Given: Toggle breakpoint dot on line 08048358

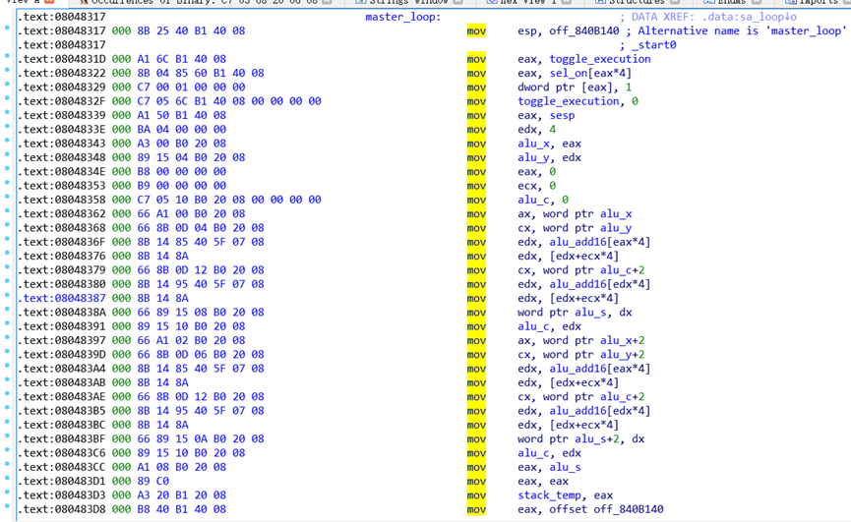Looking at the screenshot, I should click(x=7, y=197).
